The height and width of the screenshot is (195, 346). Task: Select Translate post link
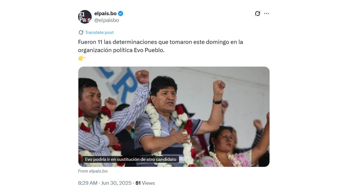(x=99, y=32)
